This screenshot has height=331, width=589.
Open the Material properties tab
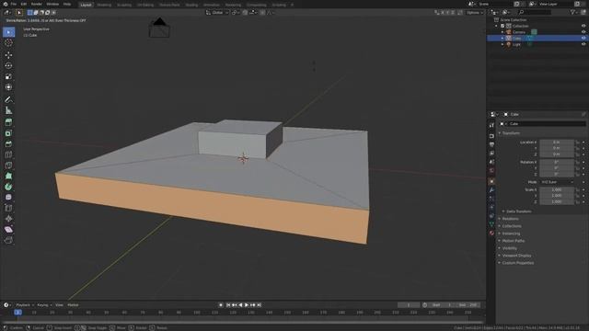point(491,233)
